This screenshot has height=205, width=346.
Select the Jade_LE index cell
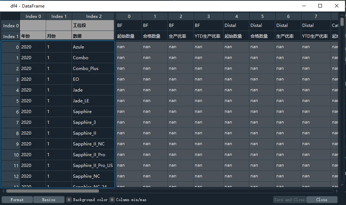tap(93, 101)
